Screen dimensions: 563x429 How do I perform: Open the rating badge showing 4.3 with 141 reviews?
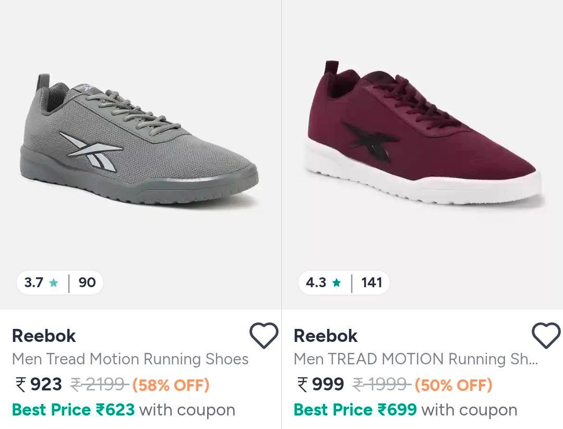pos(343,283)
